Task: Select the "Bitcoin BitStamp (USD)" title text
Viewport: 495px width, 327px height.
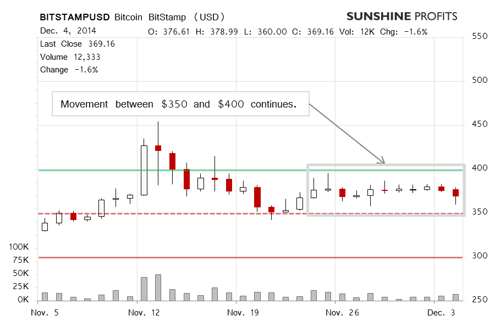Action: (x=169, y=17)
